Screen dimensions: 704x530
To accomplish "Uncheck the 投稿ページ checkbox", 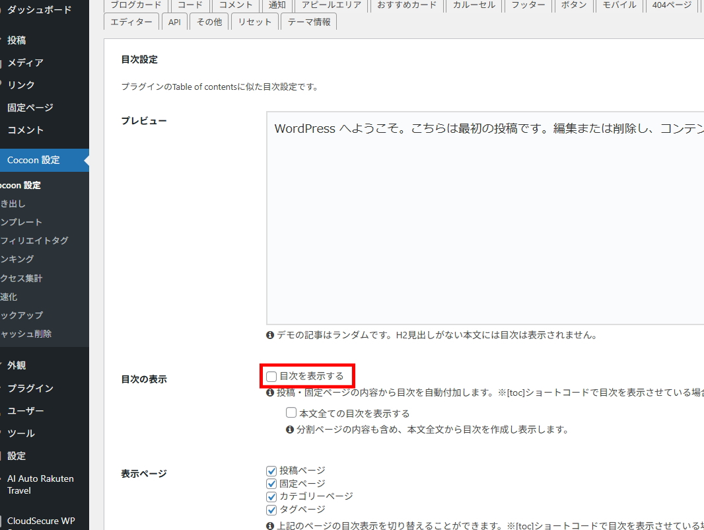I will [271, 471].
